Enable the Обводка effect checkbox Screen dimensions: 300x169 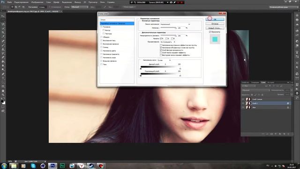pyautogui.click(x=102, y=37)
